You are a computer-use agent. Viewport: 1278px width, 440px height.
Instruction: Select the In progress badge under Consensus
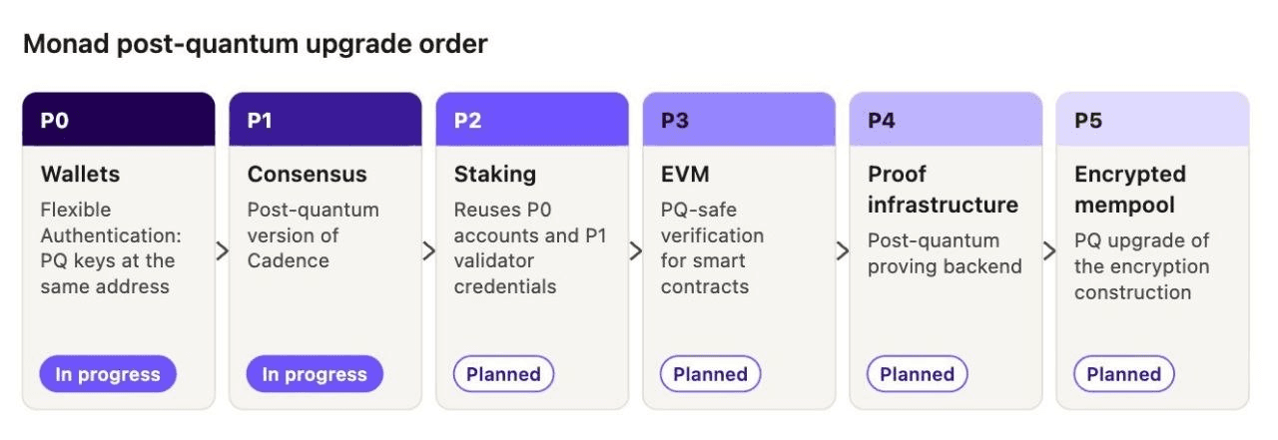point(315,374)
